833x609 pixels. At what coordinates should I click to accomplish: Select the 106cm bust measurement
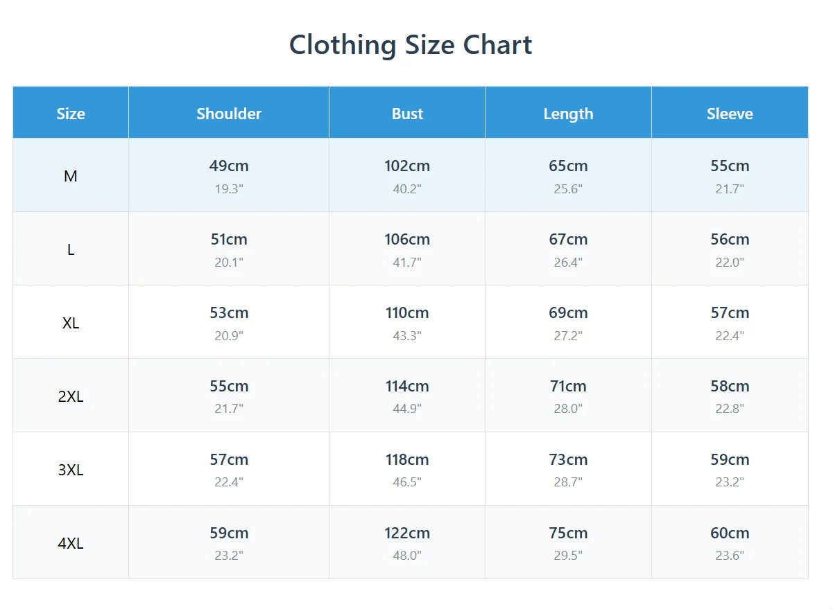coord(407,240)
